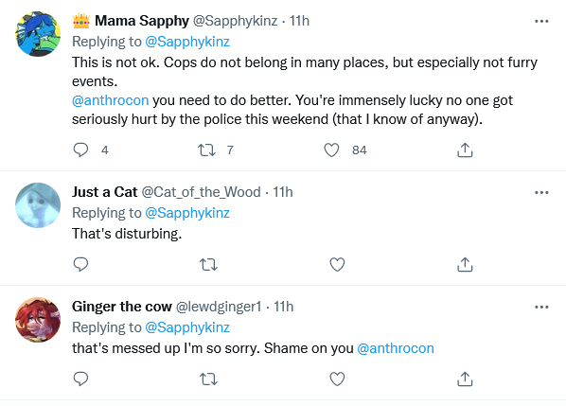Open more options on Ginger the cow's tweet
Image resolution: width=566 pixels, height=406 pixels.
click(541, 308)
